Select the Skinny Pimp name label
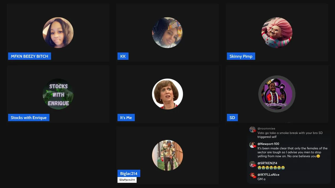335x188 pixels. [241, 56]
